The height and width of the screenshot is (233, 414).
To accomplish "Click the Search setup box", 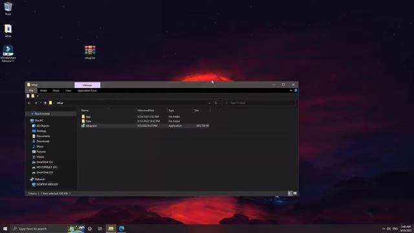I will [259, 103].
